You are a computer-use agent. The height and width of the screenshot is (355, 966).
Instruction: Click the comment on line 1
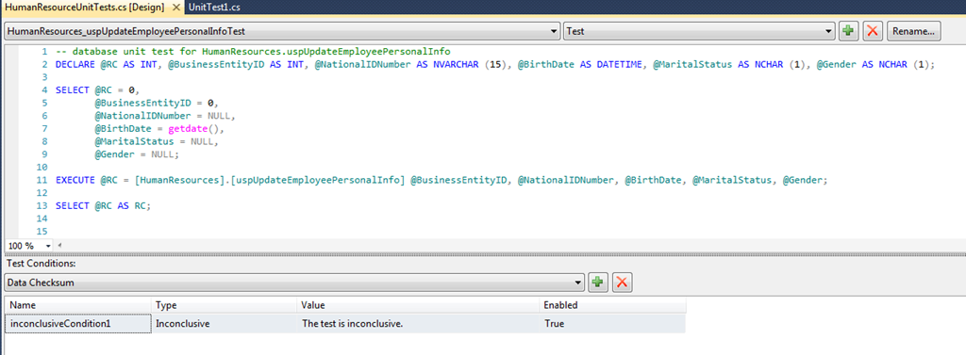point(253,52)
